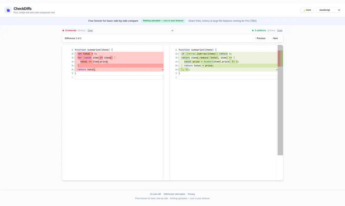Screen dimensions: 345x206
Task: Place cursor on empty line 8 in additions editor
Action: [228, 78]
